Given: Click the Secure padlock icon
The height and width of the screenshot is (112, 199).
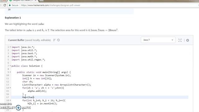Looking at the screenshot, I should click(10, 5).
